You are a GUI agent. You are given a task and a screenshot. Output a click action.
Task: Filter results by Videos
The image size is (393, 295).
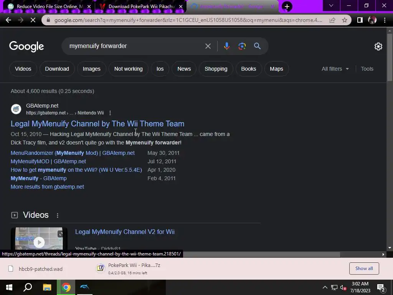coord(23,69)
